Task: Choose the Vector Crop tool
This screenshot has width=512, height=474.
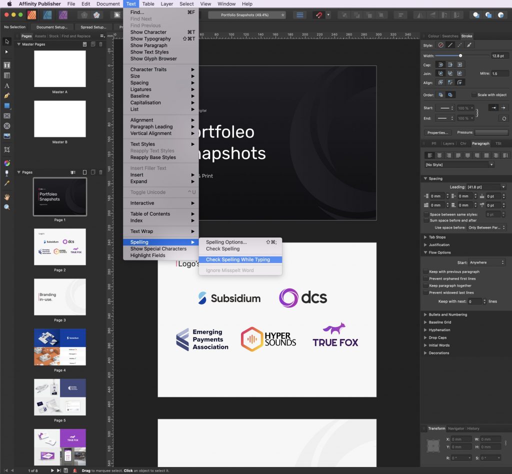Action: pos(7,149)
